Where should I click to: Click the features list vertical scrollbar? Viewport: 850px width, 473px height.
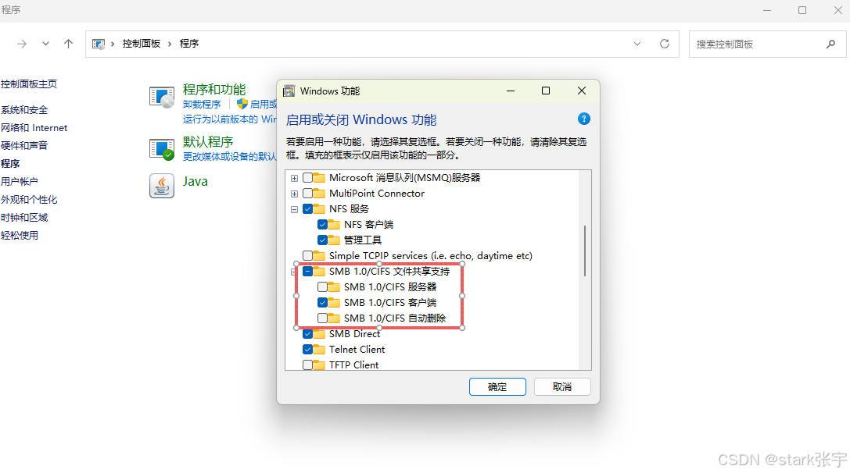(585, 251)
